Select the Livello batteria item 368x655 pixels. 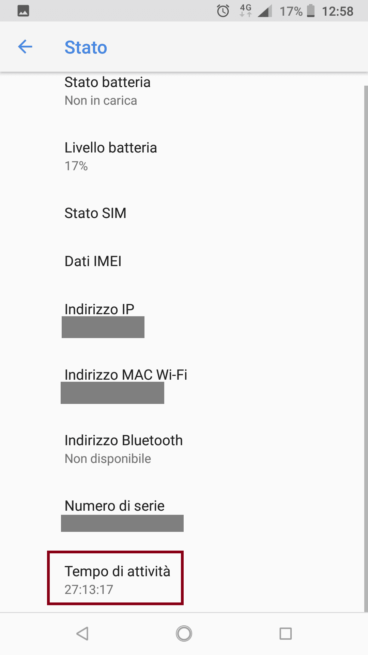111,156
